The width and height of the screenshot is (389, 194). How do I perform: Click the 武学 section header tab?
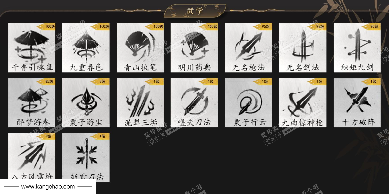pyautogui.click(x=195, y=11)
